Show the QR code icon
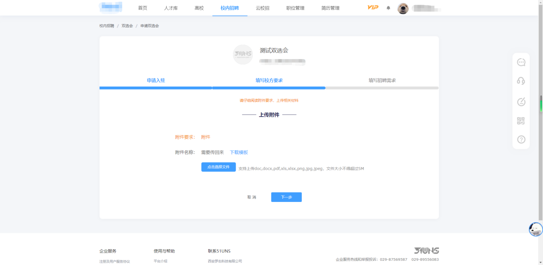 (x=521, y=121)
